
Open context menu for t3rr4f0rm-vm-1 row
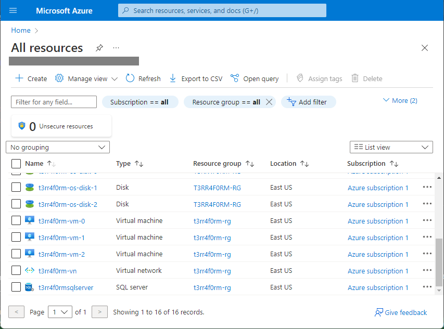tap(427, 237)
